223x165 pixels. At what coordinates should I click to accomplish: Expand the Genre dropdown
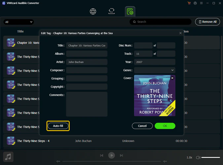155,70
